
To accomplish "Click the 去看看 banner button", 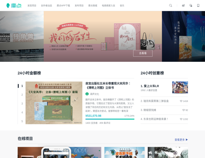I will [x=143, y=53].
